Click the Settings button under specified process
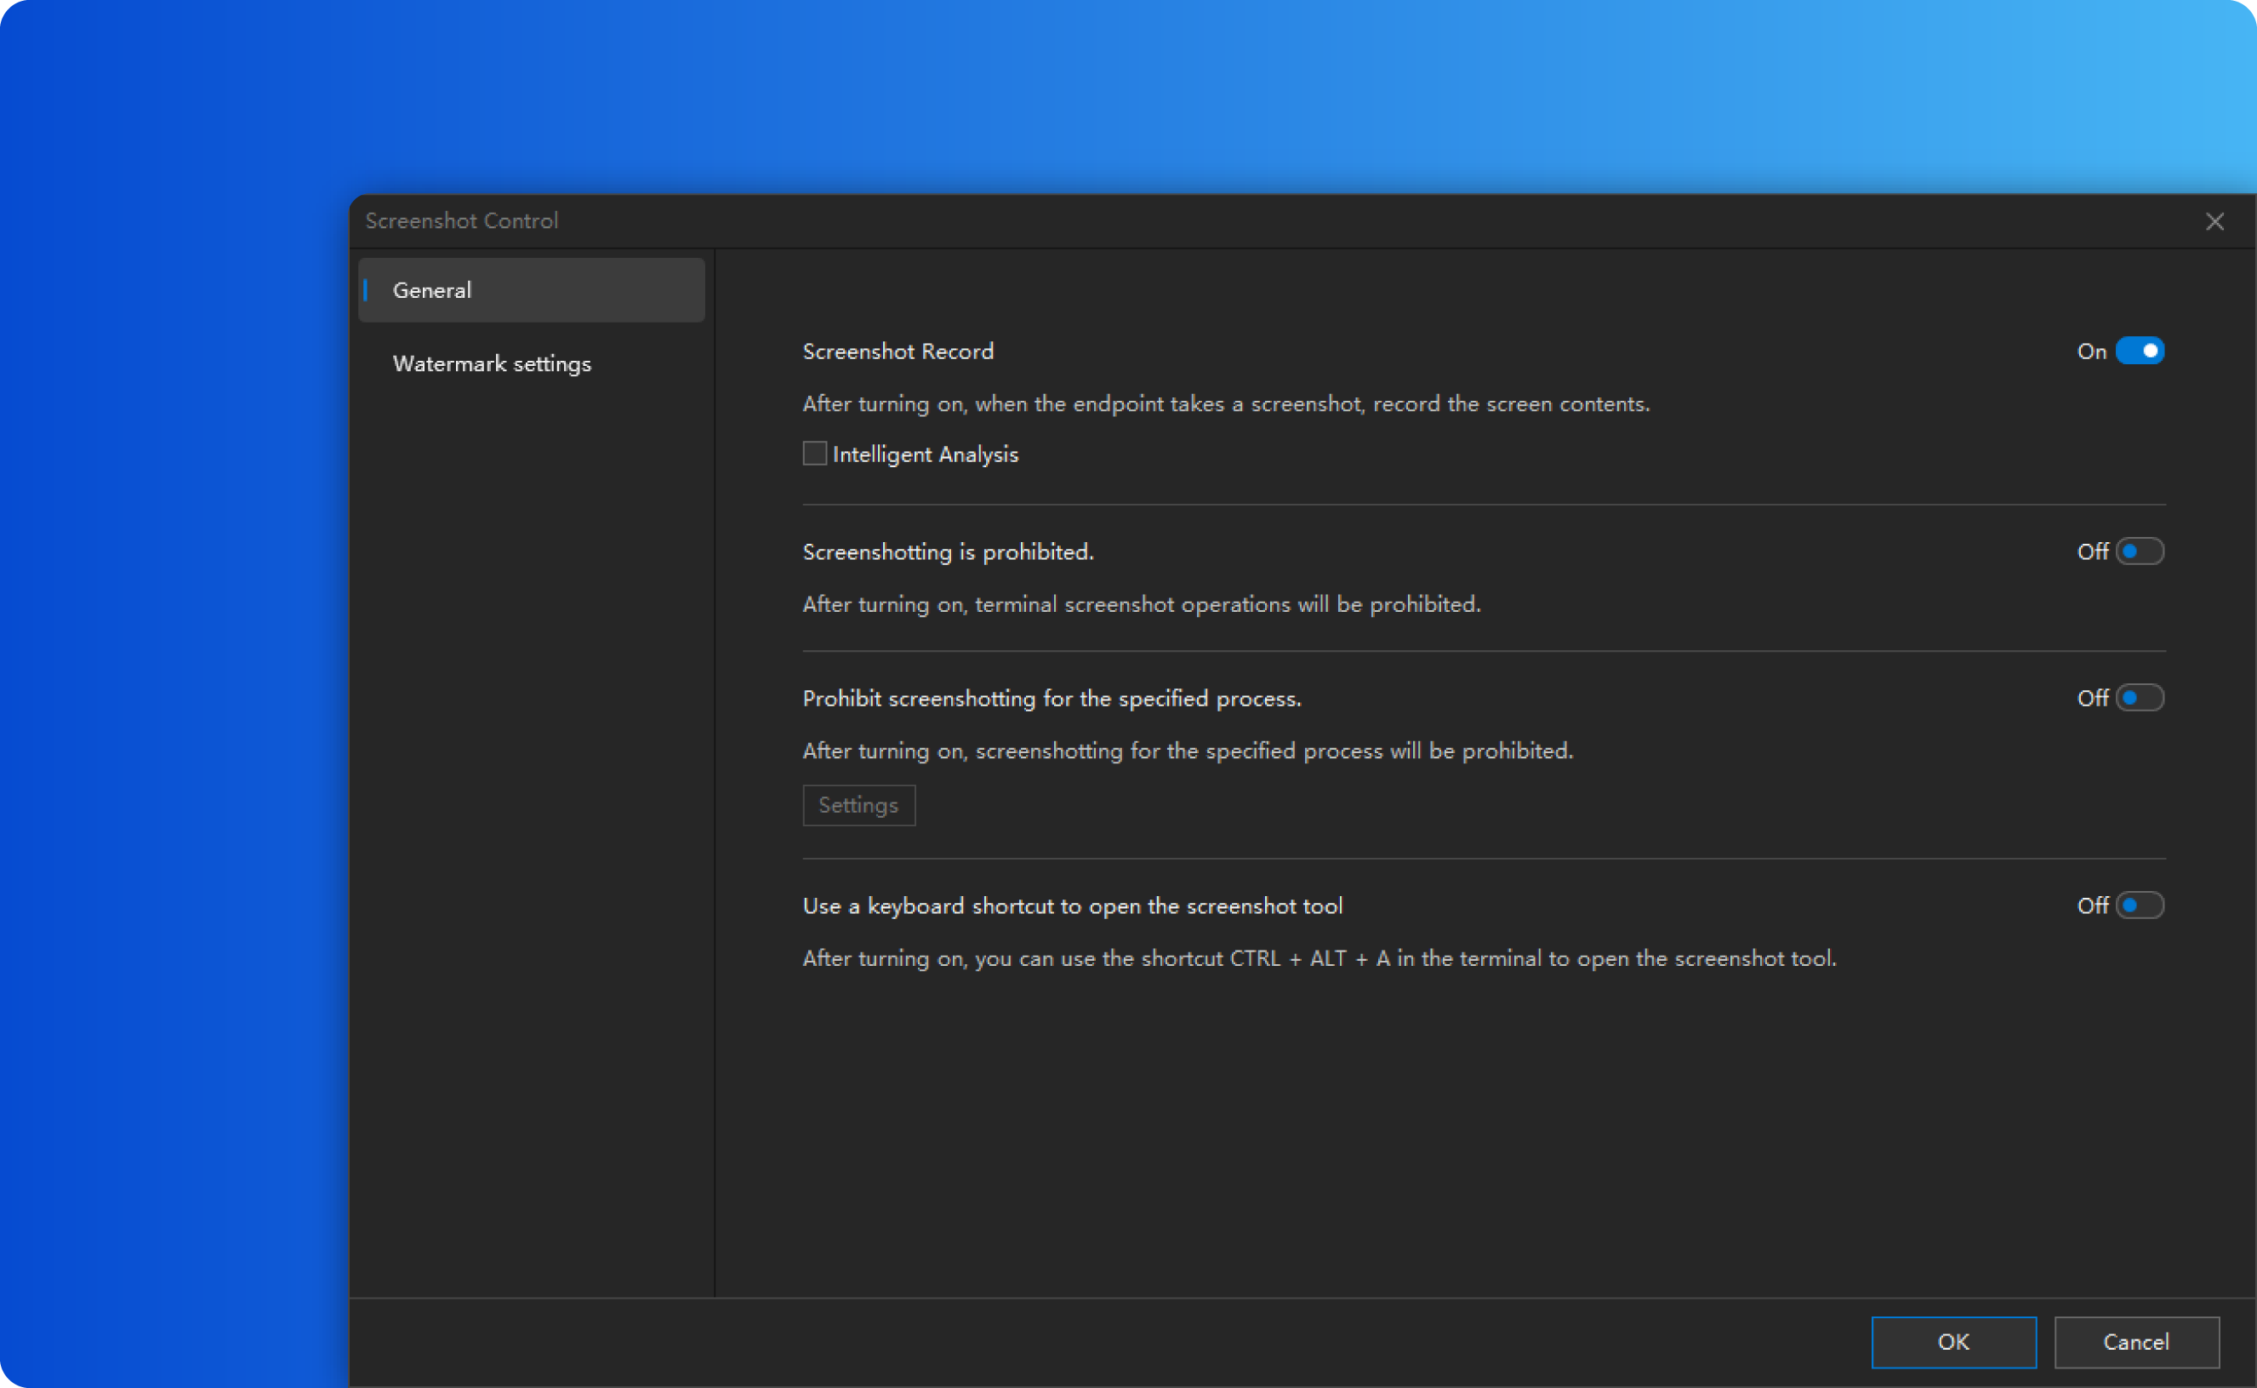Screen dimensions: 2257x1388 pyautogui.click(x=858, y=805)
